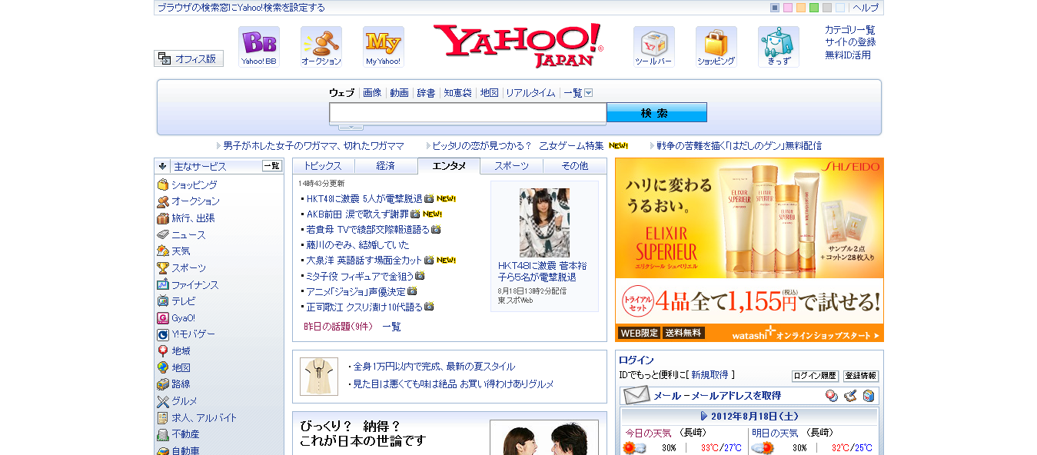
Task: Click the 路線 train sidebar icon
Action: [x=163, y=384]
